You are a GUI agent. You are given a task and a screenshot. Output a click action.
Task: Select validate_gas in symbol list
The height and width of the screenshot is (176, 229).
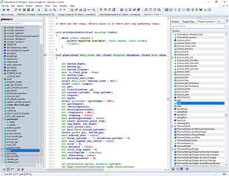(13, 159)
